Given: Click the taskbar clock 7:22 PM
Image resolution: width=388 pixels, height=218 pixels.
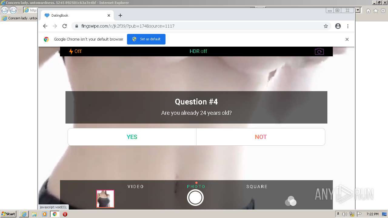Looking at the screenshot, I should point(372,214).
